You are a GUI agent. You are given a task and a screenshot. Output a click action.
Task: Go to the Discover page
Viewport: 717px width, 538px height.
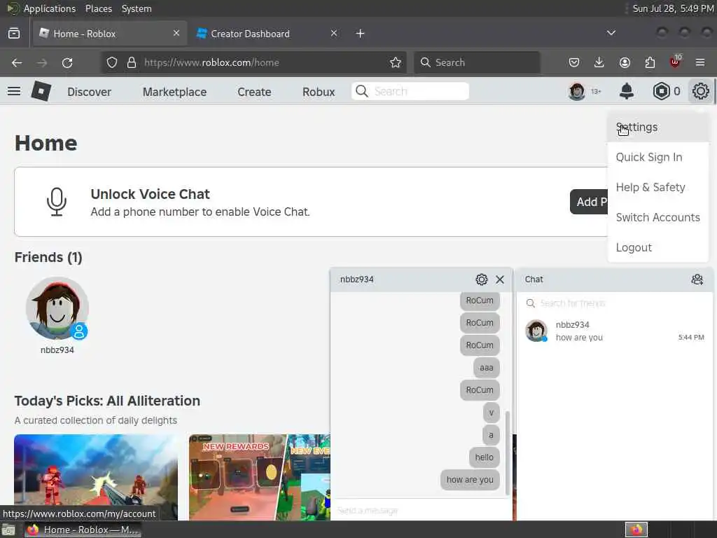pyautogui.click(x=89, y=92)
